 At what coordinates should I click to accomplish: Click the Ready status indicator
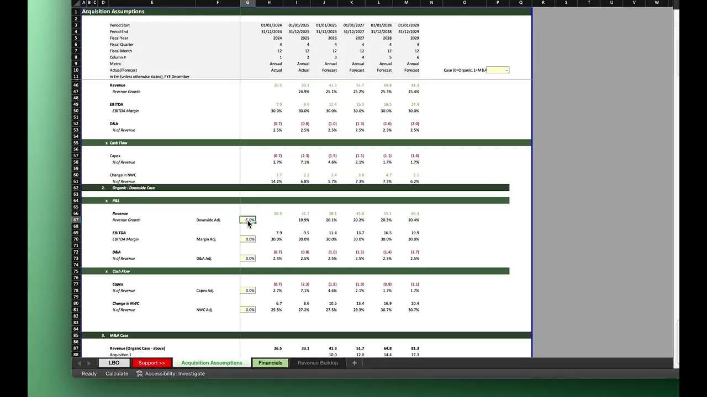[89, 373]
